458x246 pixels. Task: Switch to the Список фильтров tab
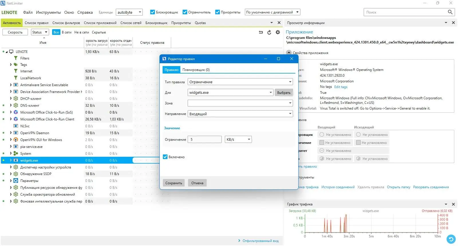coord(66,23)
